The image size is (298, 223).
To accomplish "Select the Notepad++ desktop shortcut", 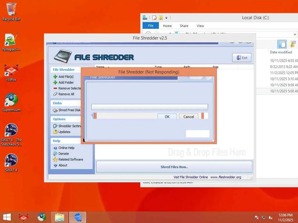I will 11,42.
